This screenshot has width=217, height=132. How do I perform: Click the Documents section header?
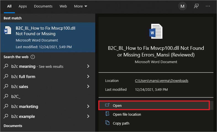click(13, 126)
